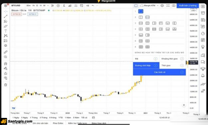Click the scroll to latest bar arrow

(x=184, y=105)
